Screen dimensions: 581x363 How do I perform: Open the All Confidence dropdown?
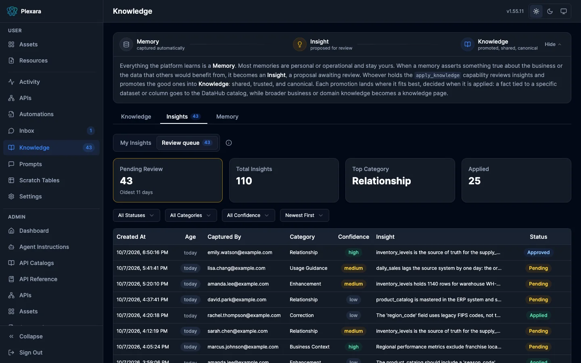click(249, 215)
